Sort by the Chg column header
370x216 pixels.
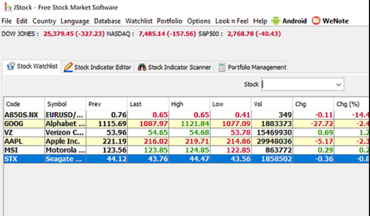click(313, 104)
